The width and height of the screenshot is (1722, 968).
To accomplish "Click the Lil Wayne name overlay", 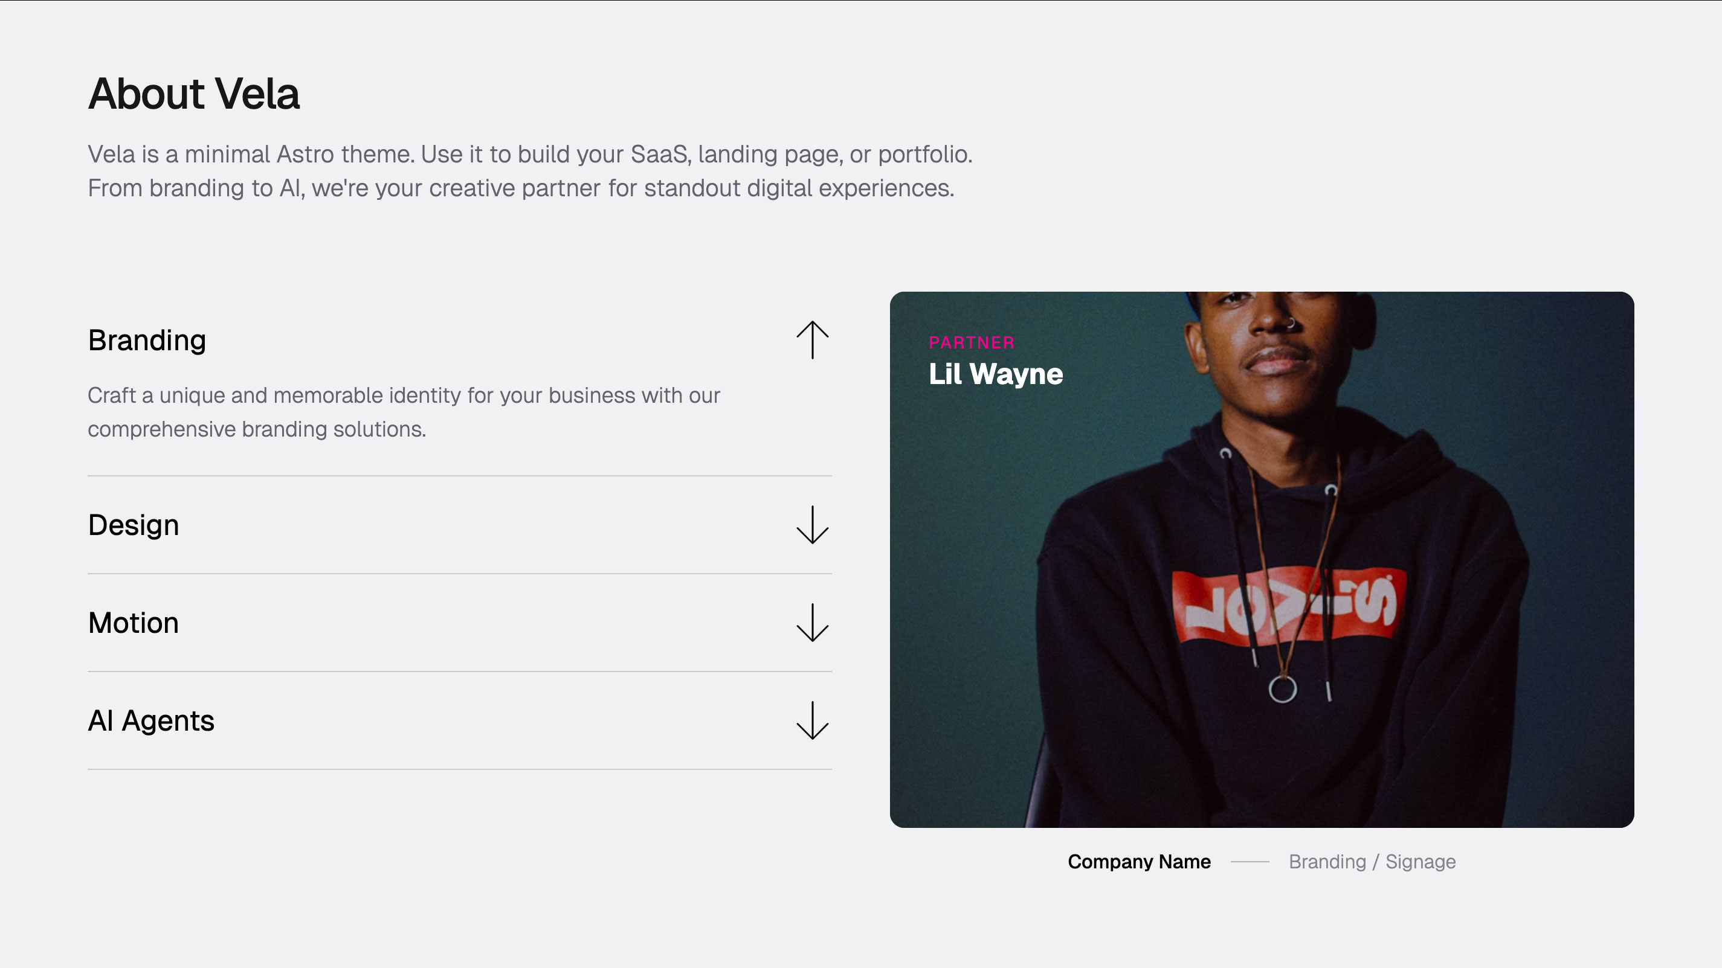I will (995, 374).
